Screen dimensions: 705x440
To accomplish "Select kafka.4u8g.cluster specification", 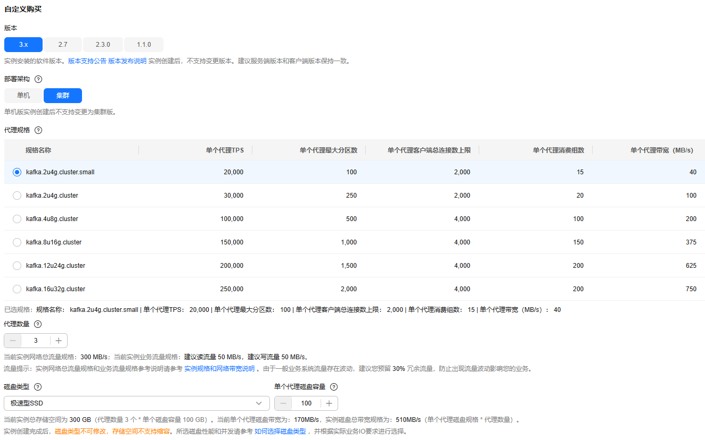I will click(17, 219).
